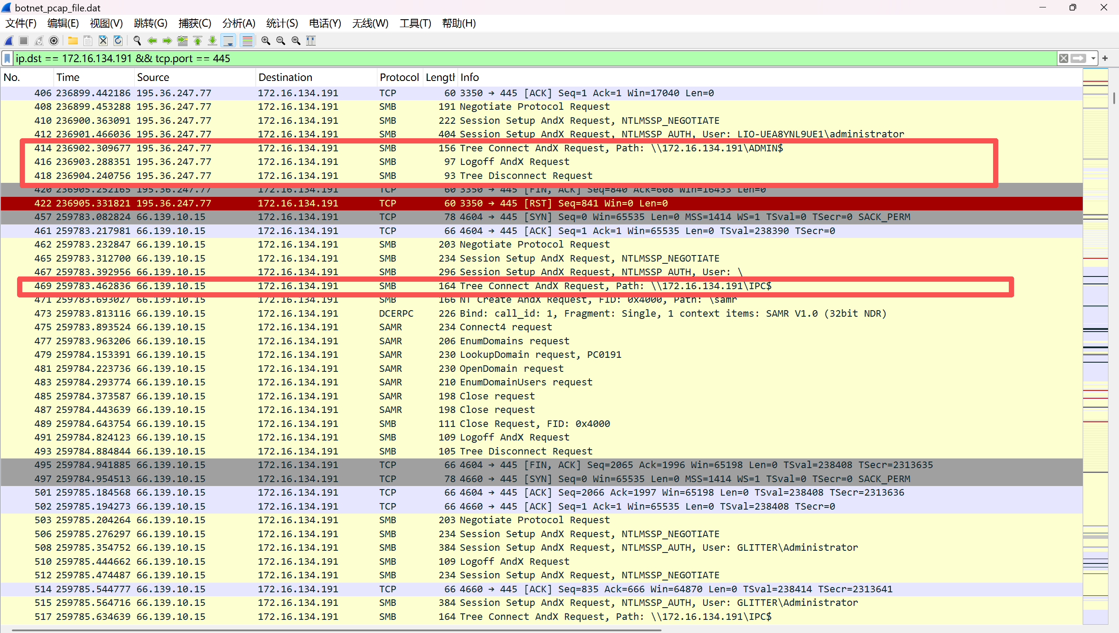Clear the display filter with X button
Screen dimensions: 1119x633
[x=1063, y=58]
